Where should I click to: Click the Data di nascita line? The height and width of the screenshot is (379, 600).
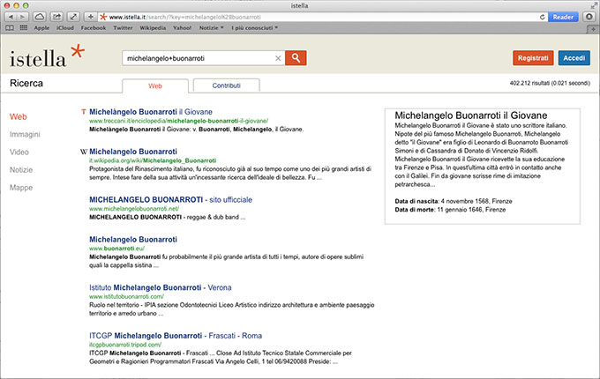click(454, 201)
